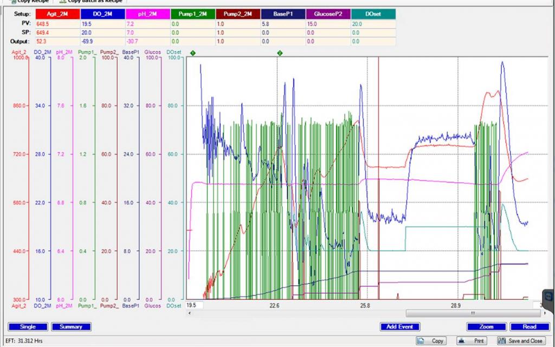Select the BaseP1 loop header
The width and height of the screenshot is (555, 347).
[x=283, y=14]
